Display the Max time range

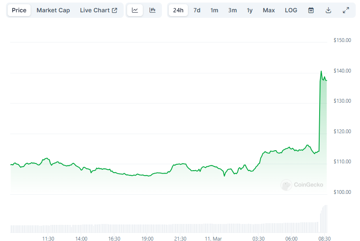pos(269,10)
